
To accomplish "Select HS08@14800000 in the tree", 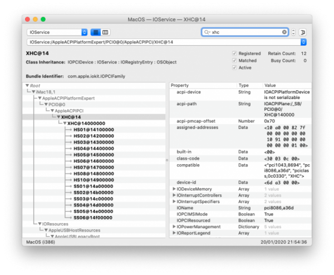I will [x=94, y=174].
